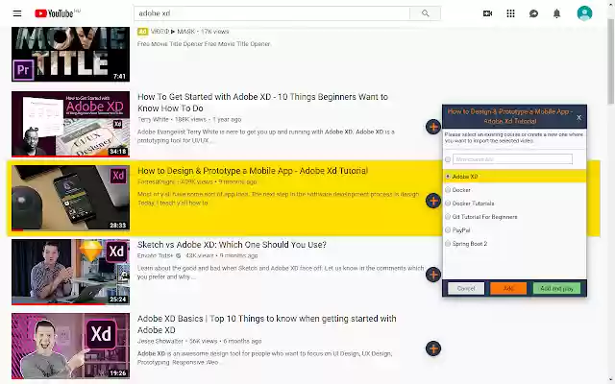Open title How To Get Started with Adobe XD
Viewport: 615px width, 384px height.
click(x=262, y=103)
